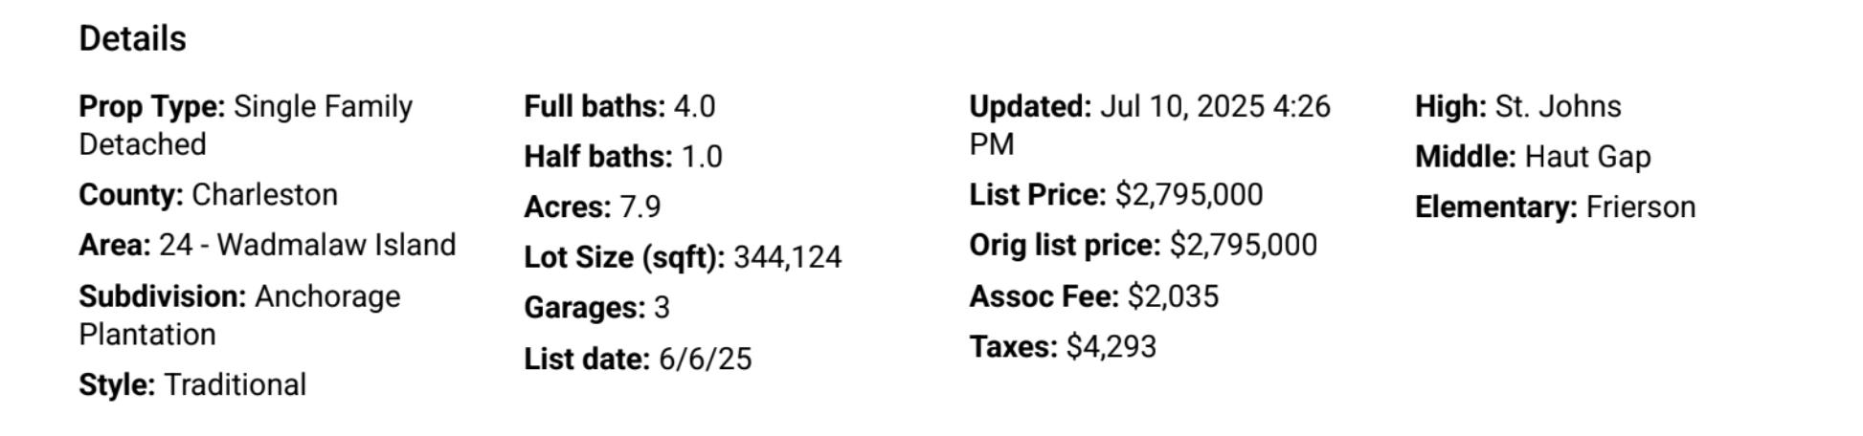
Task: Select the Prop Type Single Family Detached text
Action: tap(246, 125)
